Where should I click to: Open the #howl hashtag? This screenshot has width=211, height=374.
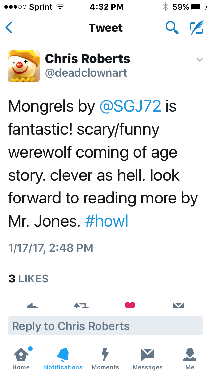pos(106,222)
